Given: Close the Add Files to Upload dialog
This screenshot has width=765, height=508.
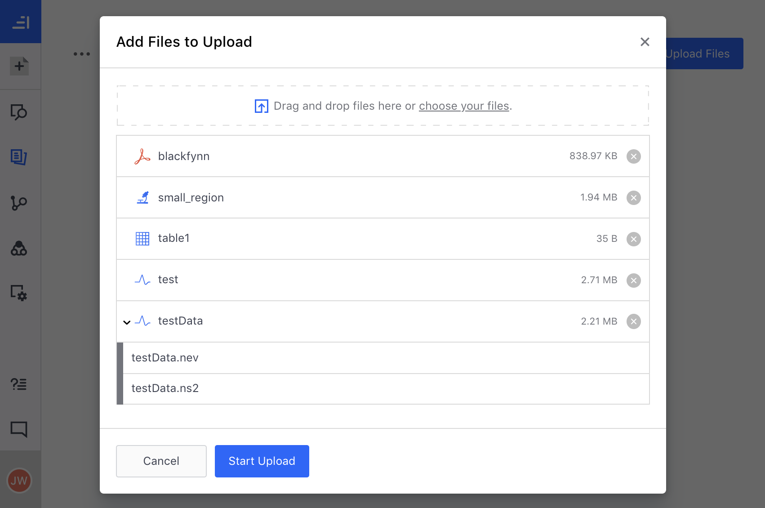Looking at the screenshot, I should click(x=645, y=42).
